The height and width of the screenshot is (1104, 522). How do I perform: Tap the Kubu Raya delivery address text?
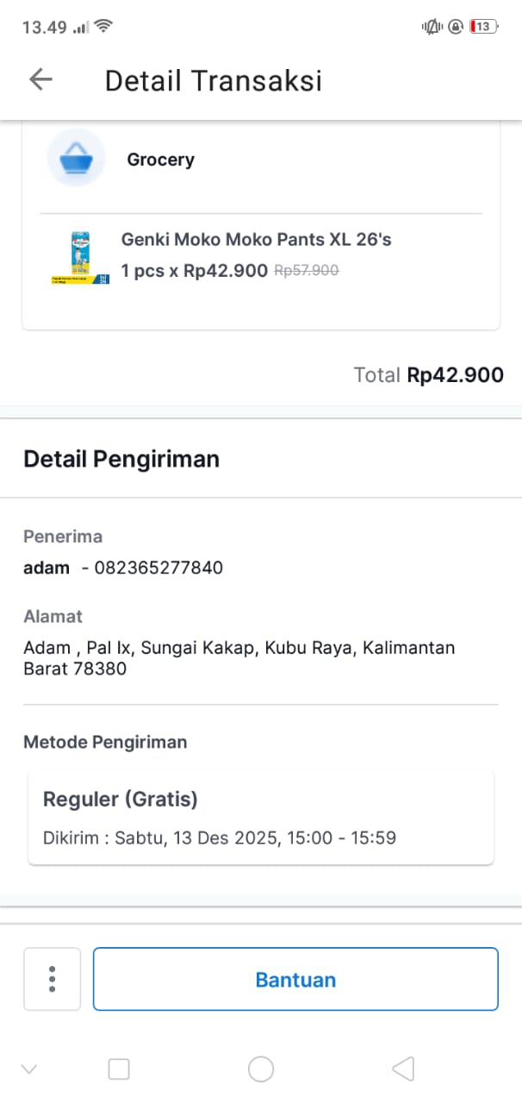[239, 657]
